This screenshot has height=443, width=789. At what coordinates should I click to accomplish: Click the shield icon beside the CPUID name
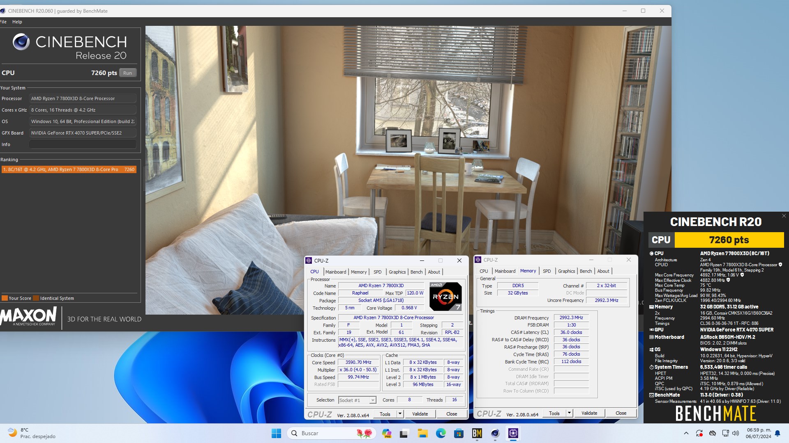coord(780,265)
